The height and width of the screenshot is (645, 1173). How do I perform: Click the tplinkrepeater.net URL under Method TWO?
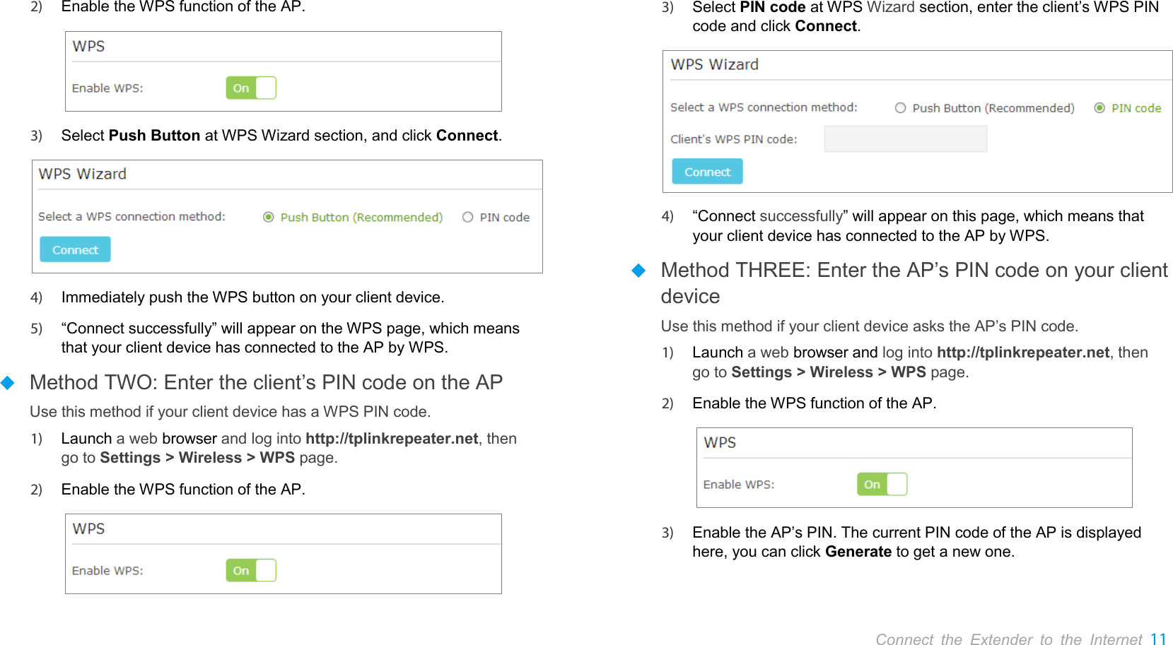coord(392,439)
